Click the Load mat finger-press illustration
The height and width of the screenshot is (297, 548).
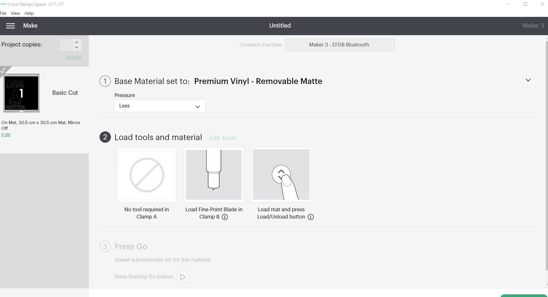pos(281,175)
